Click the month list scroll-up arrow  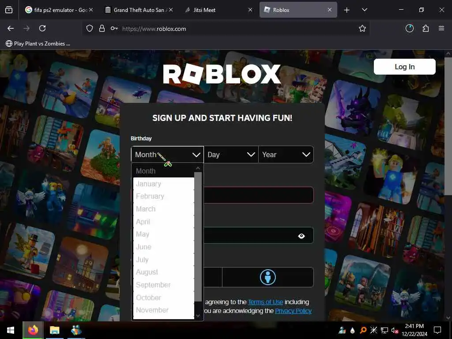198,168
